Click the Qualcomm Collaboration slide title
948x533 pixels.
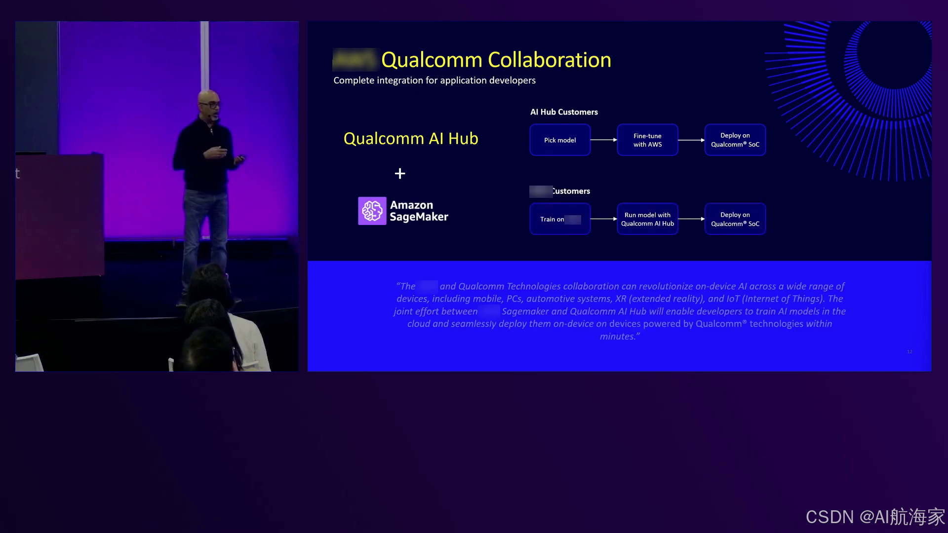tap(496, 60)
